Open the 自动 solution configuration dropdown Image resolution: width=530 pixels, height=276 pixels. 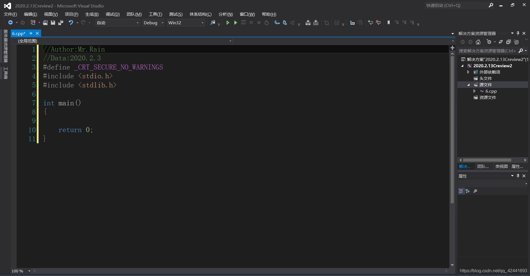point(118,23)
